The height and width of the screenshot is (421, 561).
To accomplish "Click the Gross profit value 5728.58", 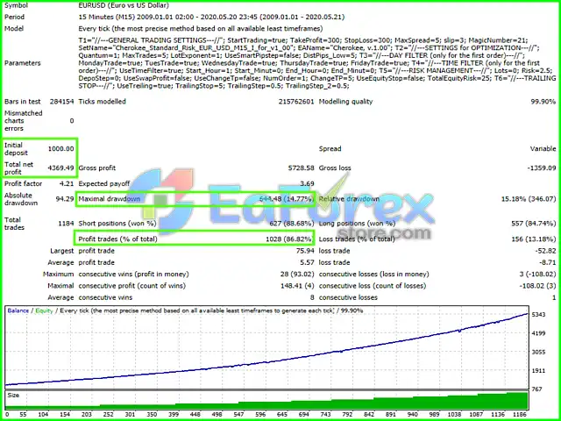I will click(x=301, y=168).
